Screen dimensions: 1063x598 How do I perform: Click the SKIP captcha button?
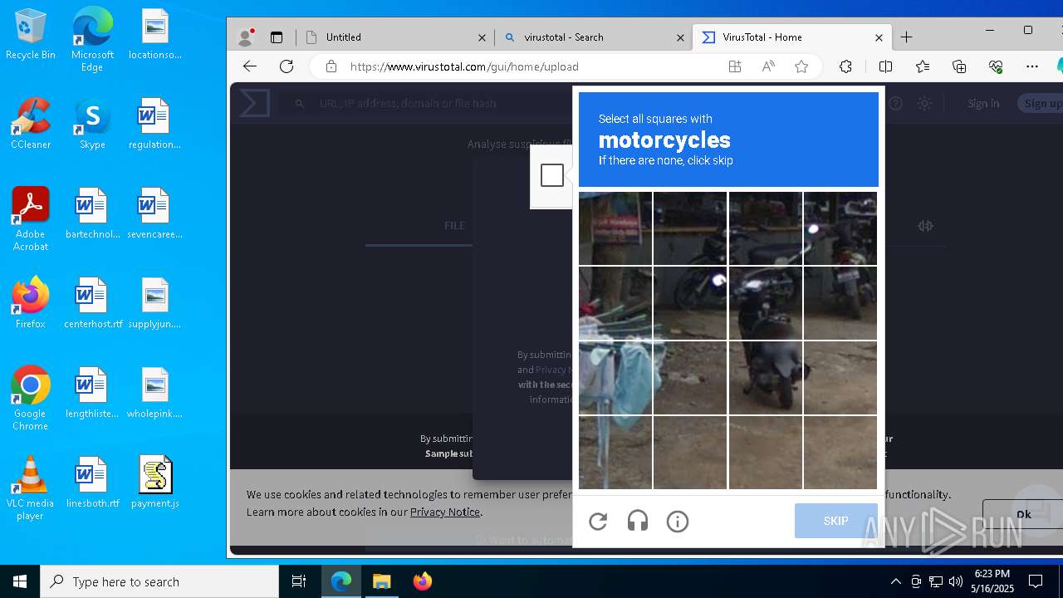click(x=835, y=521)
